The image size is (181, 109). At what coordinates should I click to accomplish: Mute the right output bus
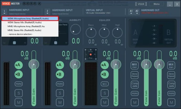click(171, 102)
